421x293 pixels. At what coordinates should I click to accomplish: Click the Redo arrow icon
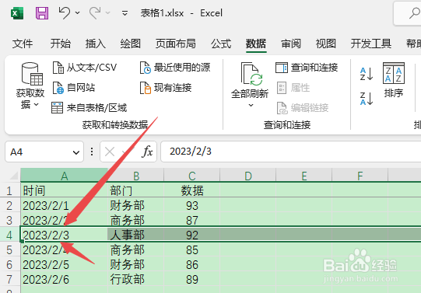(95, 13)
